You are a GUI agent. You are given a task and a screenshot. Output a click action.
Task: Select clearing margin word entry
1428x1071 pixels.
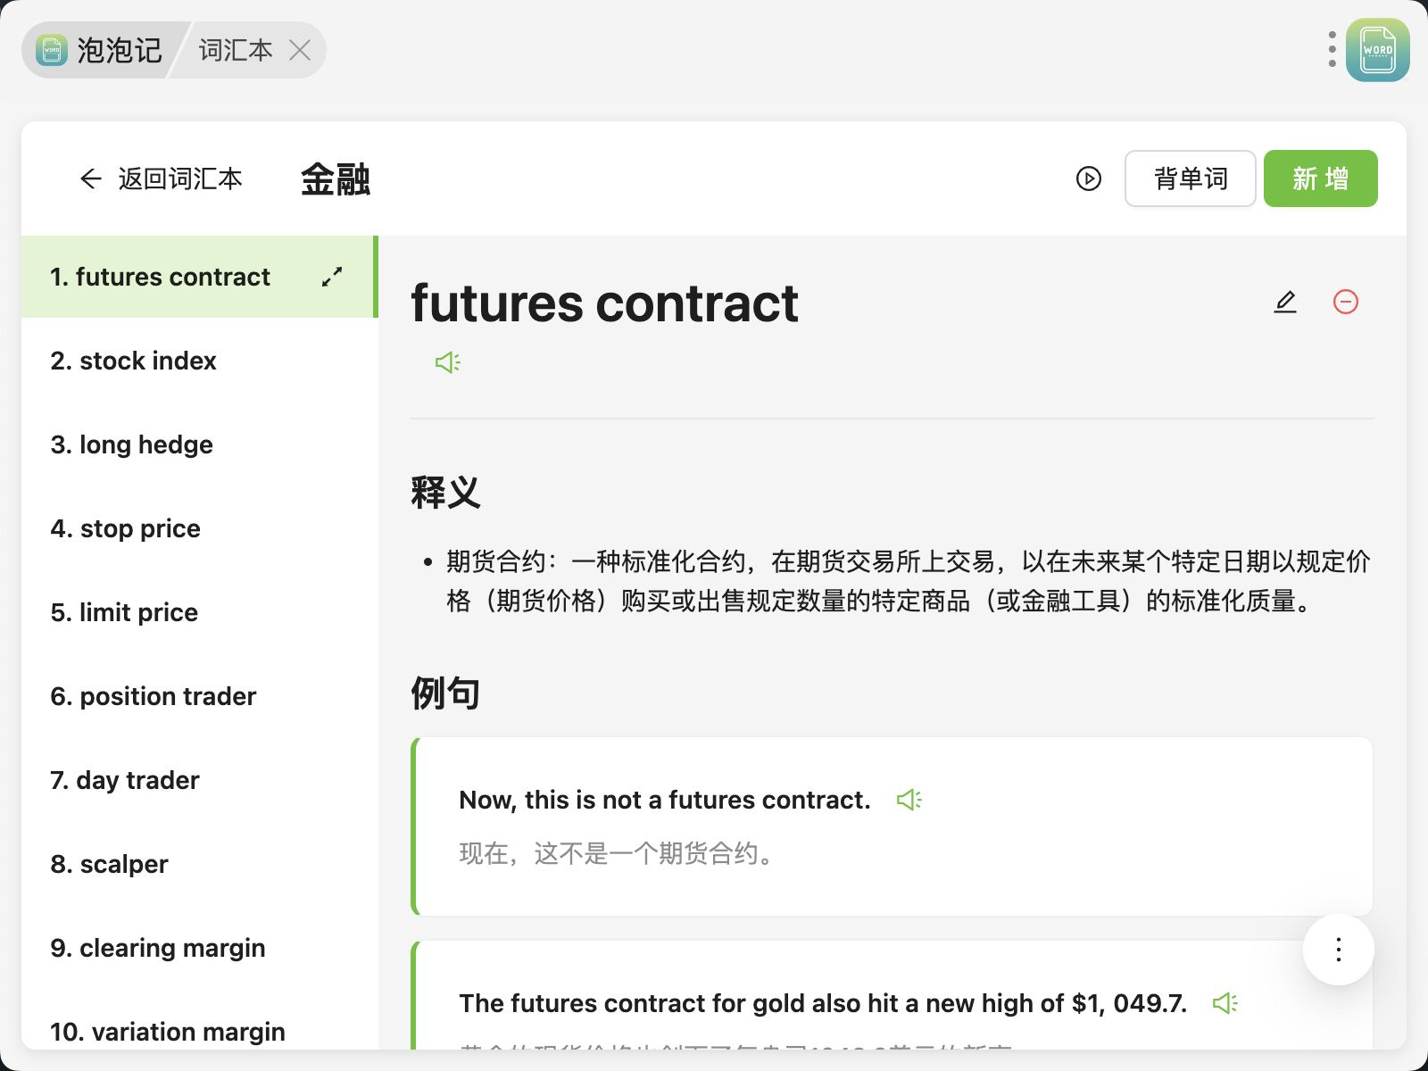[158, 948]
